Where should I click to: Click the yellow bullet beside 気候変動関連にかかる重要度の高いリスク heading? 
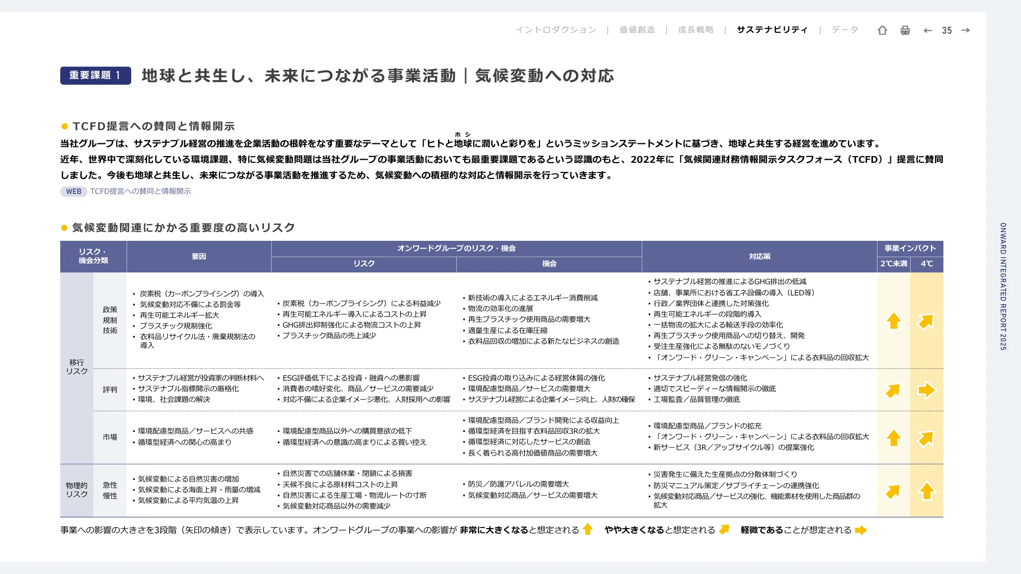(x=63, y=228)
